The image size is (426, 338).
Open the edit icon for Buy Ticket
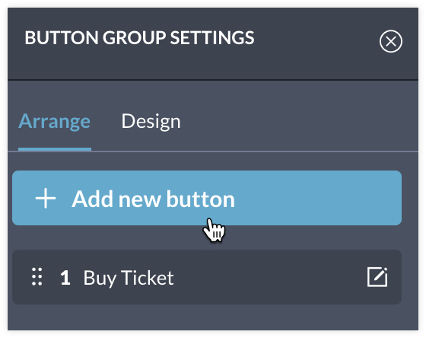pos(377,277)
